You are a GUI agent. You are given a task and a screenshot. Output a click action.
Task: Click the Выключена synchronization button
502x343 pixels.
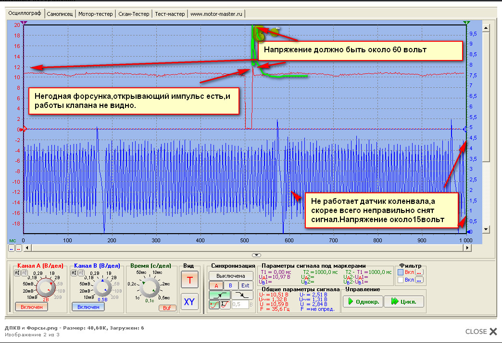point(231,276)
